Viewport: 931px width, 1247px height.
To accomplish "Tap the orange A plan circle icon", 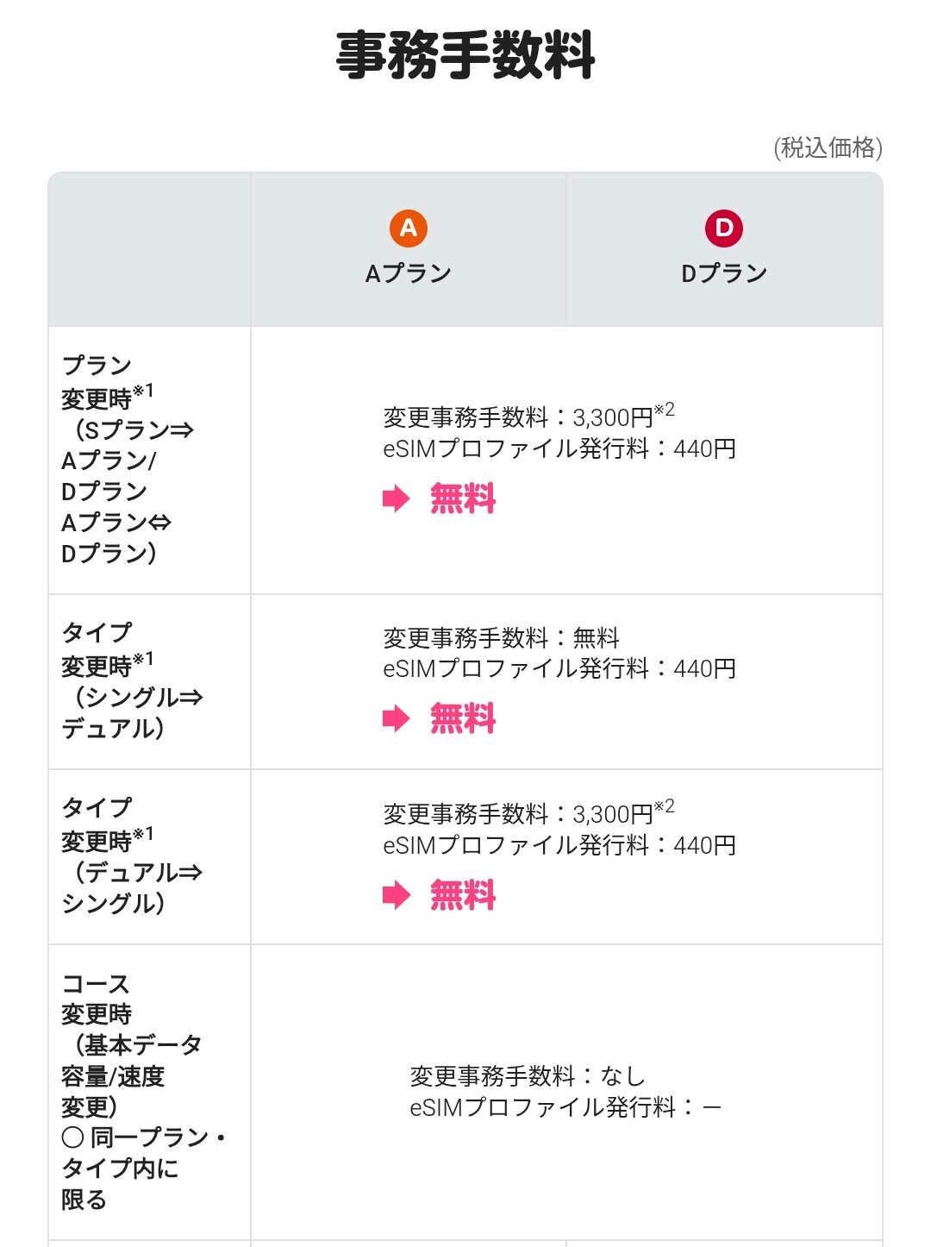I will click(408, 228).
